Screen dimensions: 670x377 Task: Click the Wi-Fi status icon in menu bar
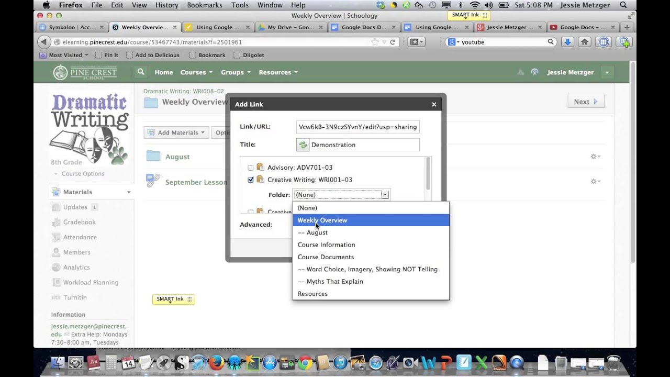click(475, 5)
